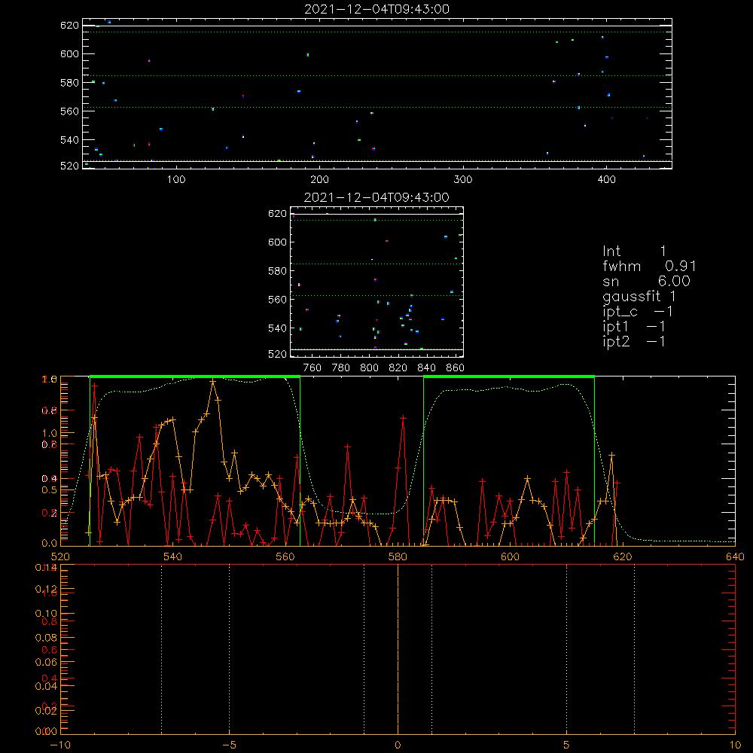The height and width of the screenshot is (753, 753).
Task: Click the orange 0.5 y-axis label in the profile plot
Action: (50, 490)
